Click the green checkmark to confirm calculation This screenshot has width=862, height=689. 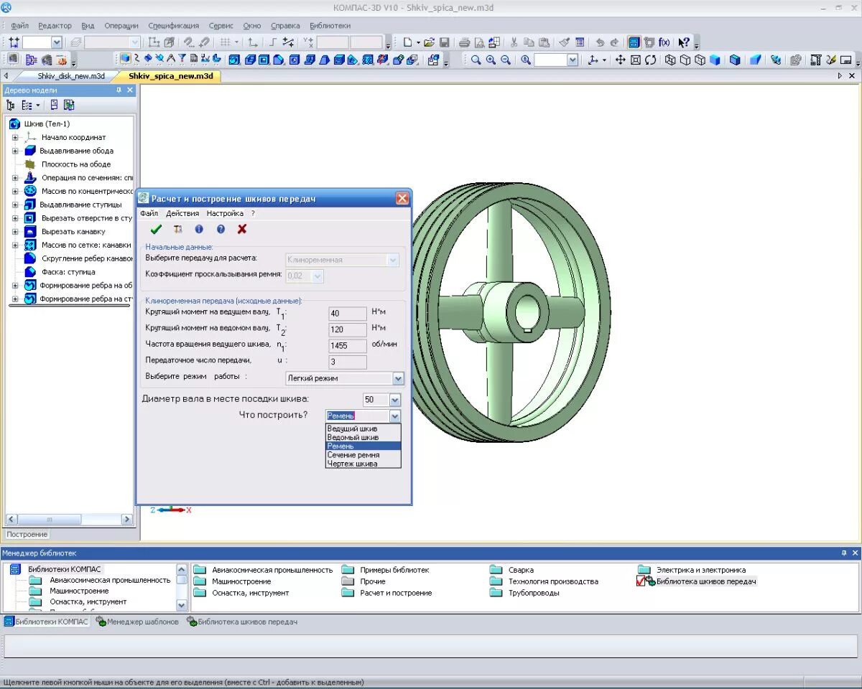(x=156, y=229)
